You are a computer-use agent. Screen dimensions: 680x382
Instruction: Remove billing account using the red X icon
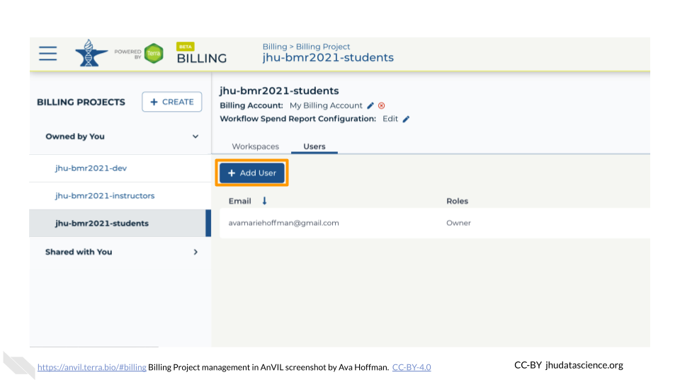[382, 105]
